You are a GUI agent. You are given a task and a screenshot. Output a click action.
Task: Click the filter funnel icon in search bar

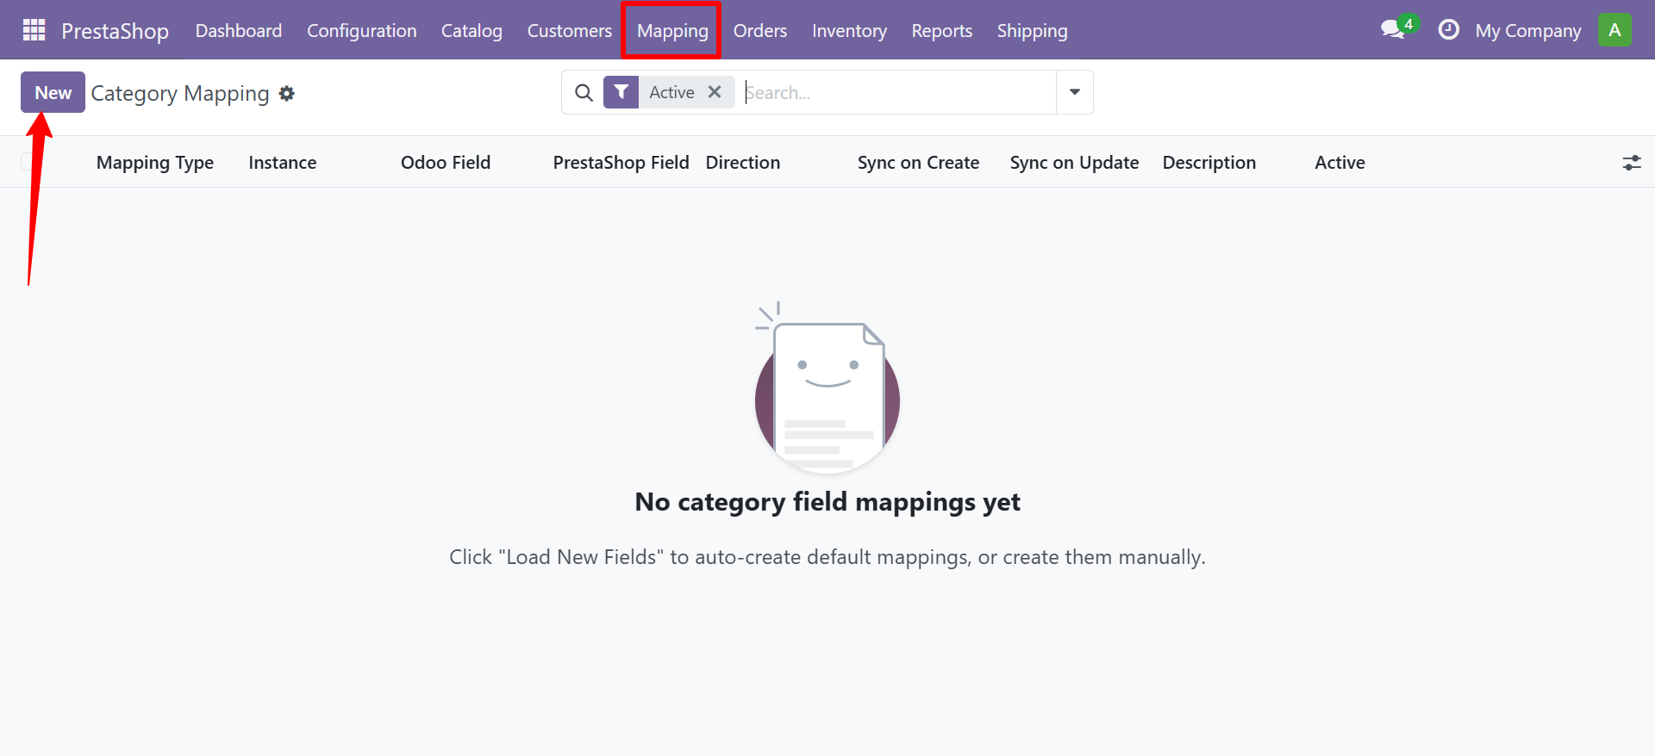coord(621,92)
